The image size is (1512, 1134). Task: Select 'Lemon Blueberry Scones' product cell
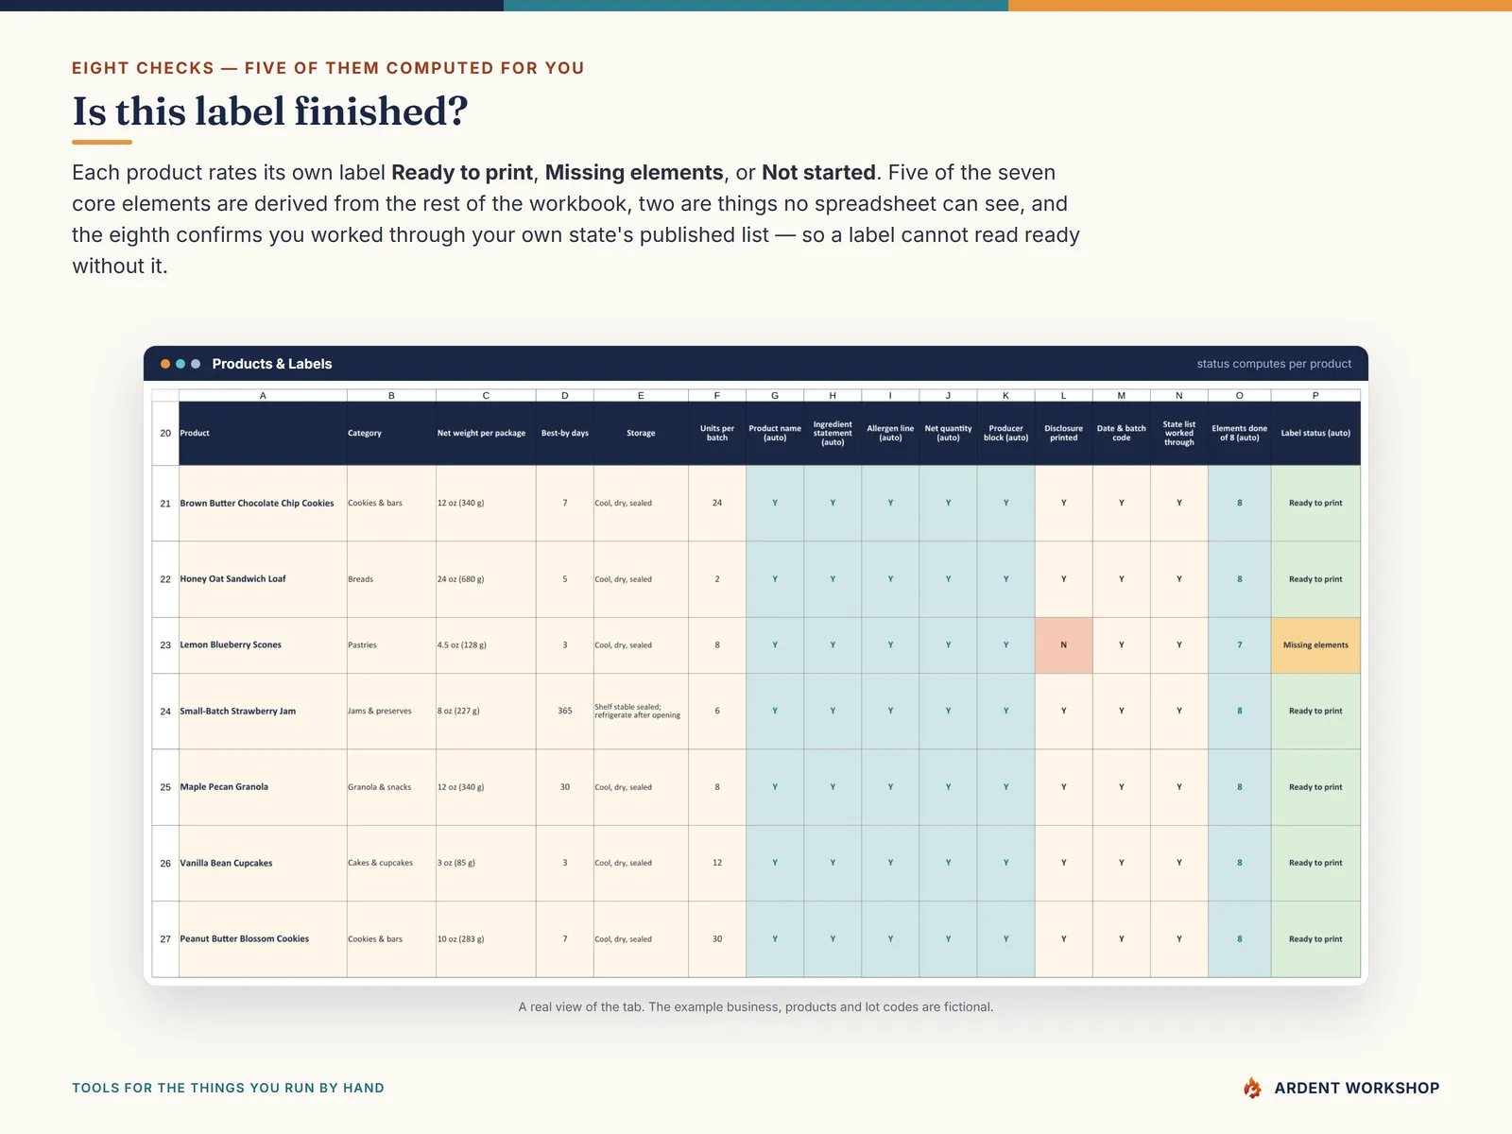click(x=263, y=645)
